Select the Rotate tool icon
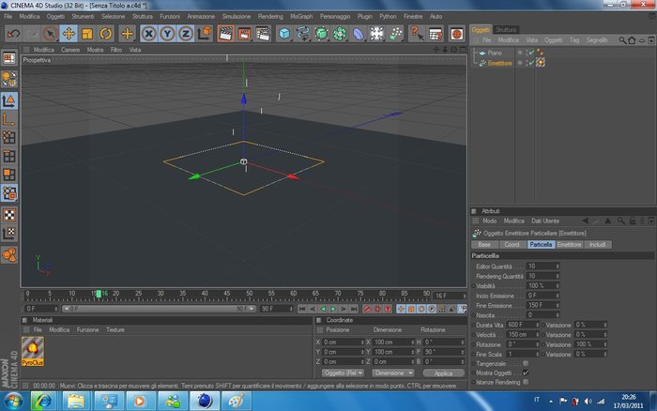Viewport: 657px width, 411px height. coord(105,34)
